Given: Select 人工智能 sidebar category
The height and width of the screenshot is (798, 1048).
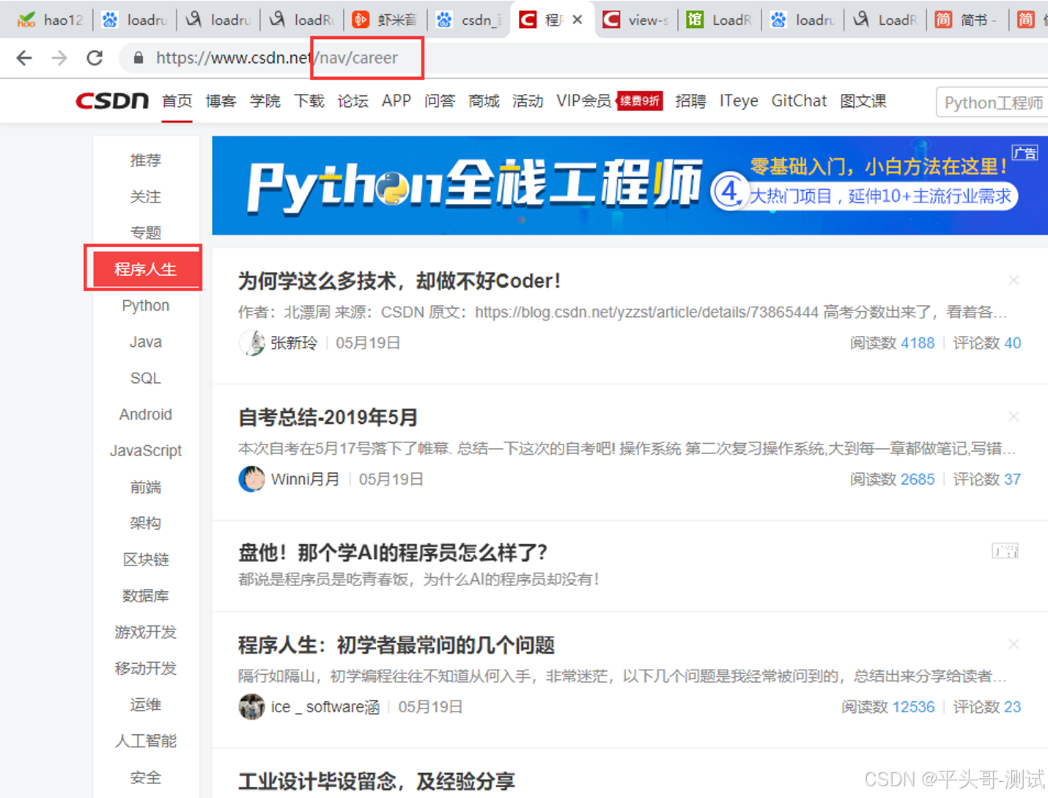Looking at the screenshot, I should [146, 741].
